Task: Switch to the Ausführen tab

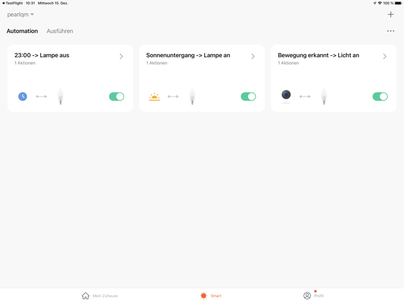Action: (x=60, y=31)
